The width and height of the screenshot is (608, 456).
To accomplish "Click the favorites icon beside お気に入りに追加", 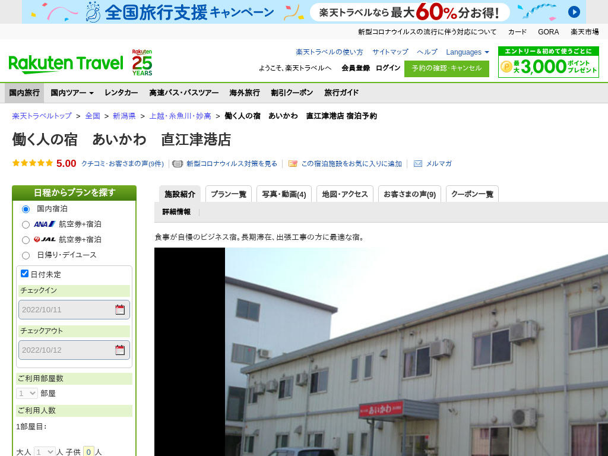I will (x=293, y=164).
